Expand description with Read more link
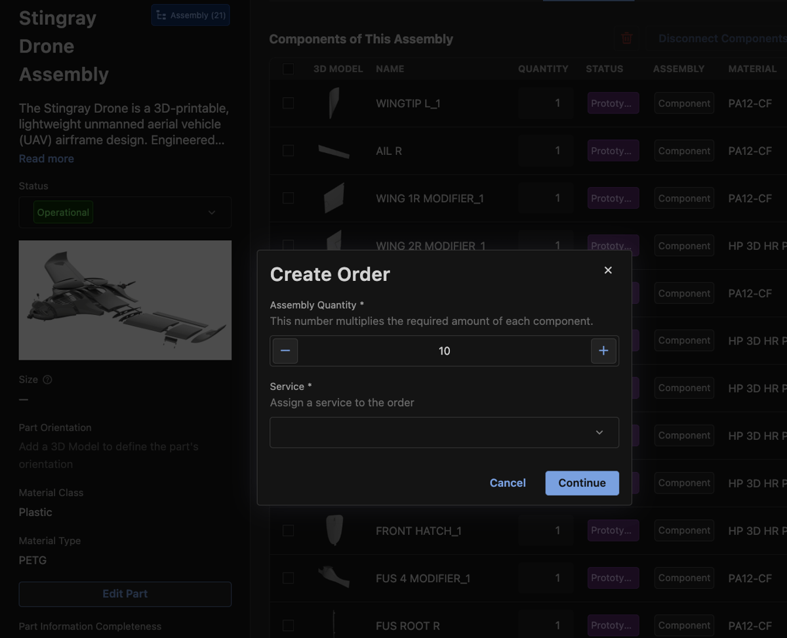This screenshot has height=638, width=787. pos(47,159)
